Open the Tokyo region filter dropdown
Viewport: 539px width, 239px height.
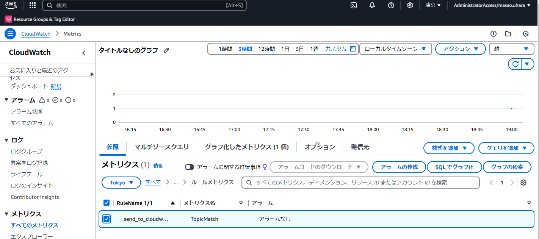pyautogui.click(x=122, y=183)
